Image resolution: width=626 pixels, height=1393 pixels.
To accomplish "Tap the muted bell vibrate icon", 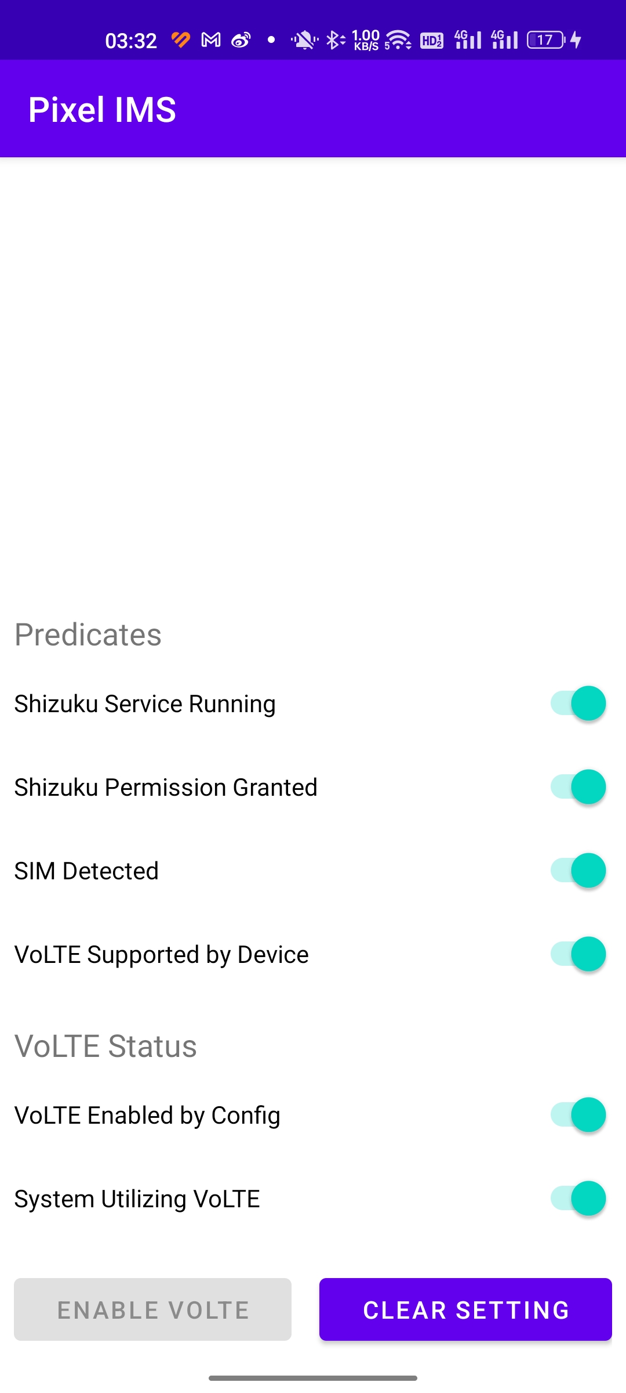I will pyautogui.click(x=304, y=40).
